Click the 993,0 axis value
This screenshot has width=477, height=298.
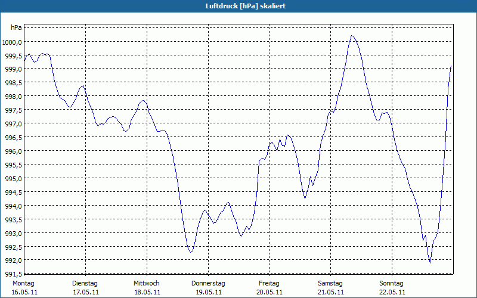14,233
